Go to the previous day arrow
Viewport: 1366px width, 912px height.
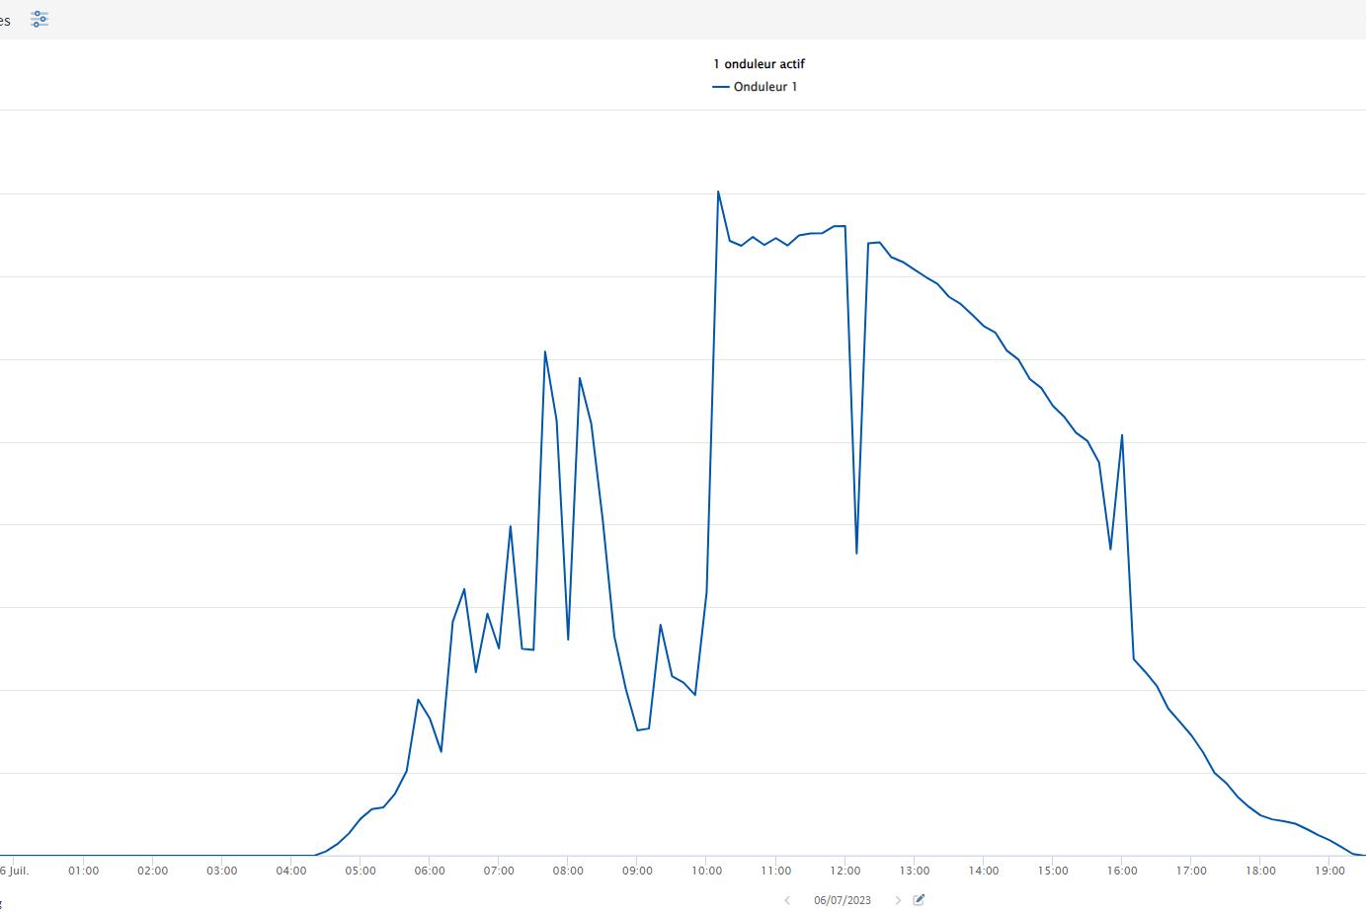coord(787,900)
